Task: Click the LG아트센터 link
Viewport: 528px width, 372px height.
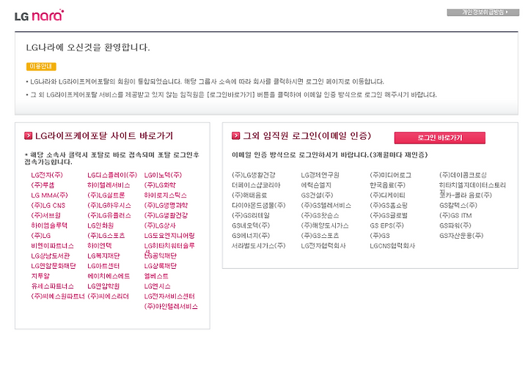Action: pos(103,266)
